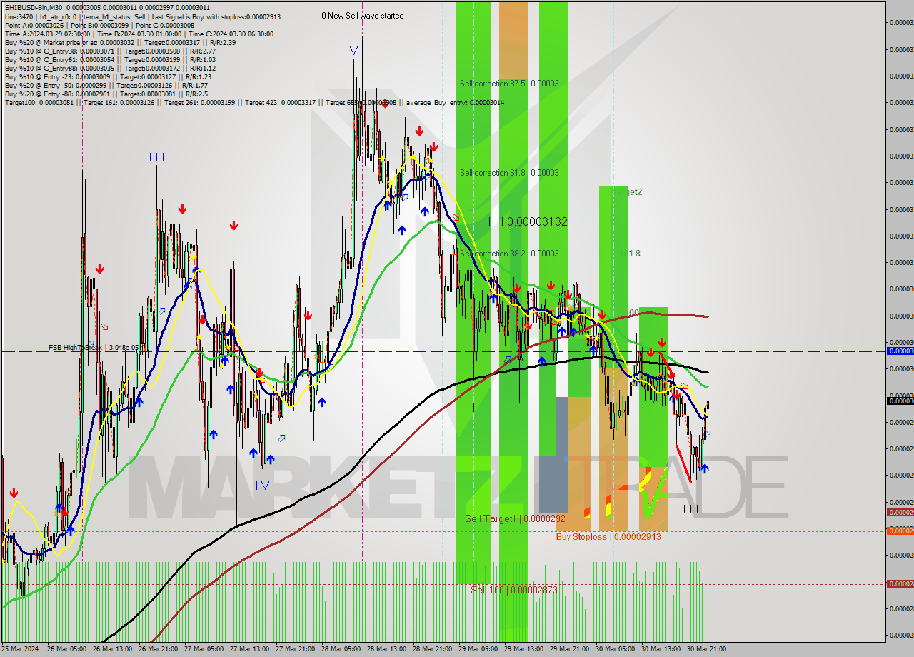914x657 pixels.
Task: Click the 'Point A:0.00003026' info line
Action: [99, 25]
